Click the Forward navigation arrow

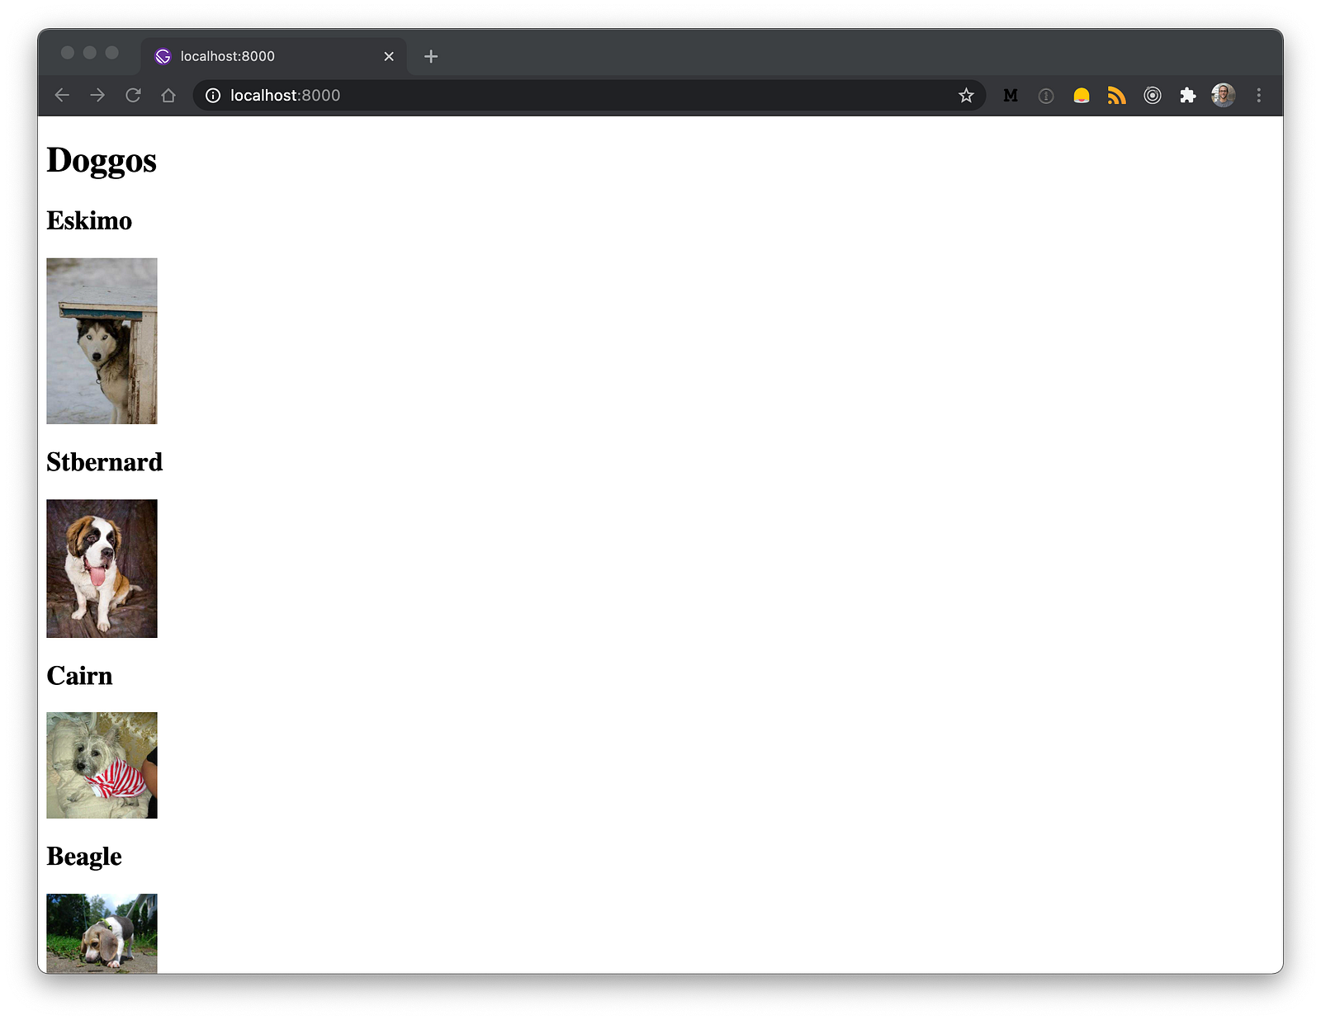click(x=97, y=96)
